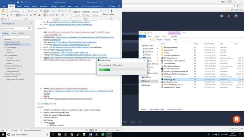Click the Navigation pane search field
The width and height of the screenshot is (244, 137).
pos(15,29)
